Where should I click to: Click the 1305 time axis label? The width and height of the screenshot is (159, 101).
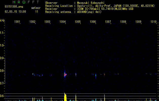[x=78, y=22]
